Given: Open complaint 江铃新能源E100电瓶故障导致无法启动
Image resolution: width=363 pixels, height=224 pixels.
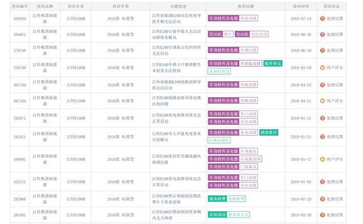Looking at the screenshot, I should click(176, 85).
